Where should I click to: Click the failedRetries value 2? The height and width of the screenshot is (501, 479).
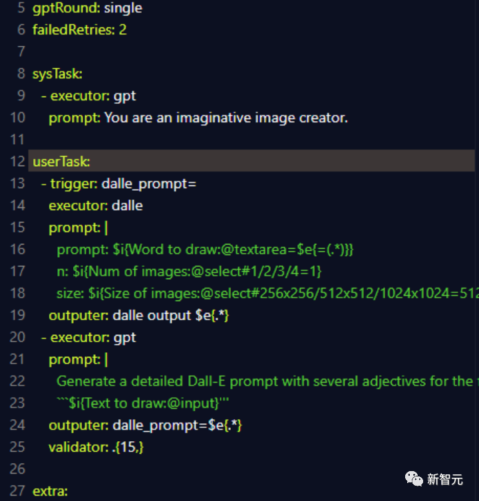(x=122, y=30)
